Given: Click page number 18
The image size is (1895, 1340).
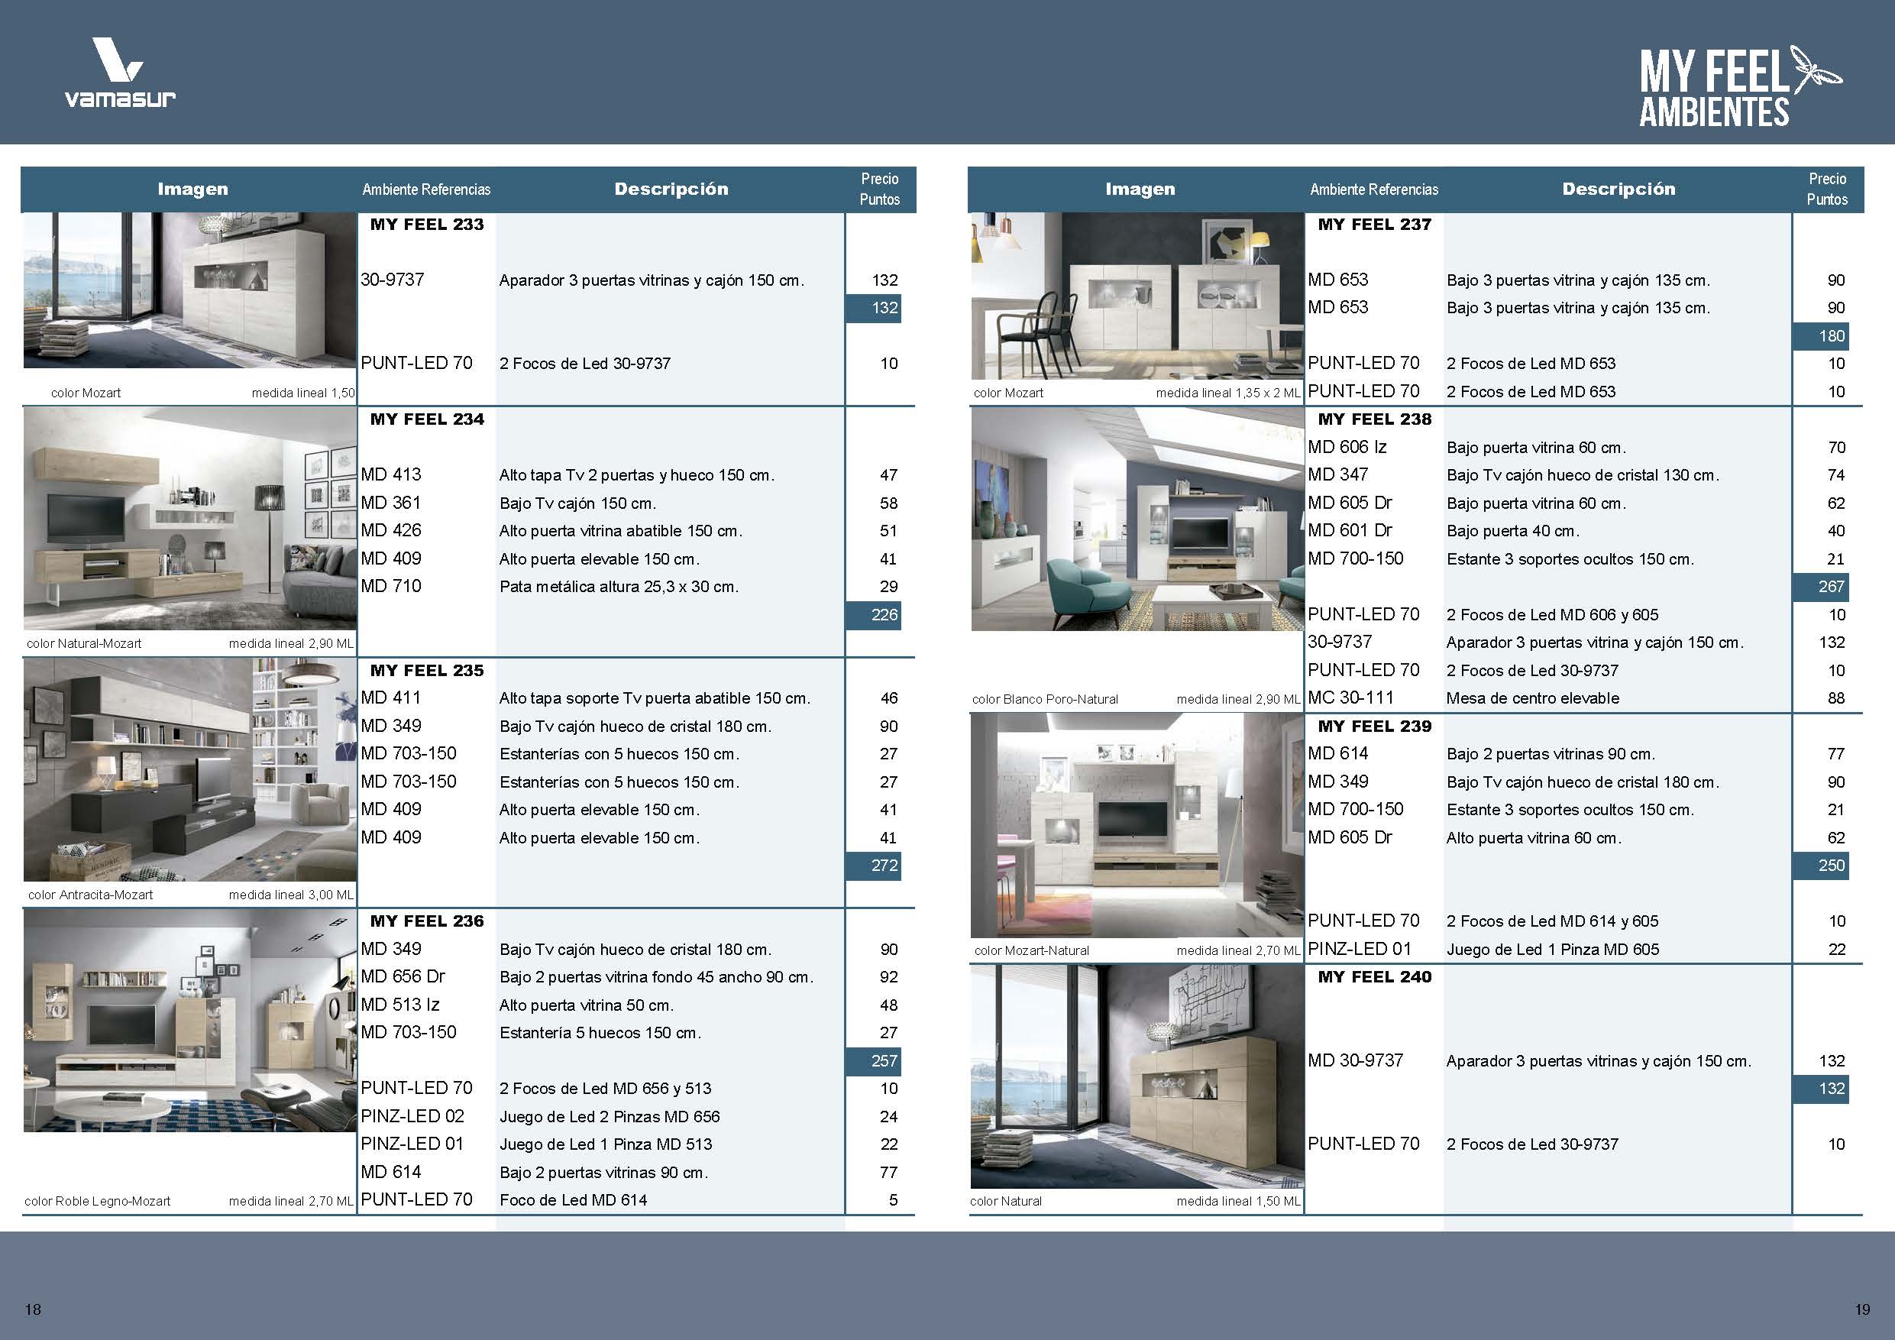Looking at the screenshot, I should (33, 1309).
